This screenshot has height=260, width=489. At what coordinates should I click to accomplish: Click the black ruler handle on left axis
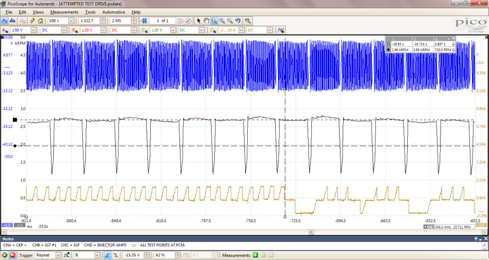(x=15, y=120)
